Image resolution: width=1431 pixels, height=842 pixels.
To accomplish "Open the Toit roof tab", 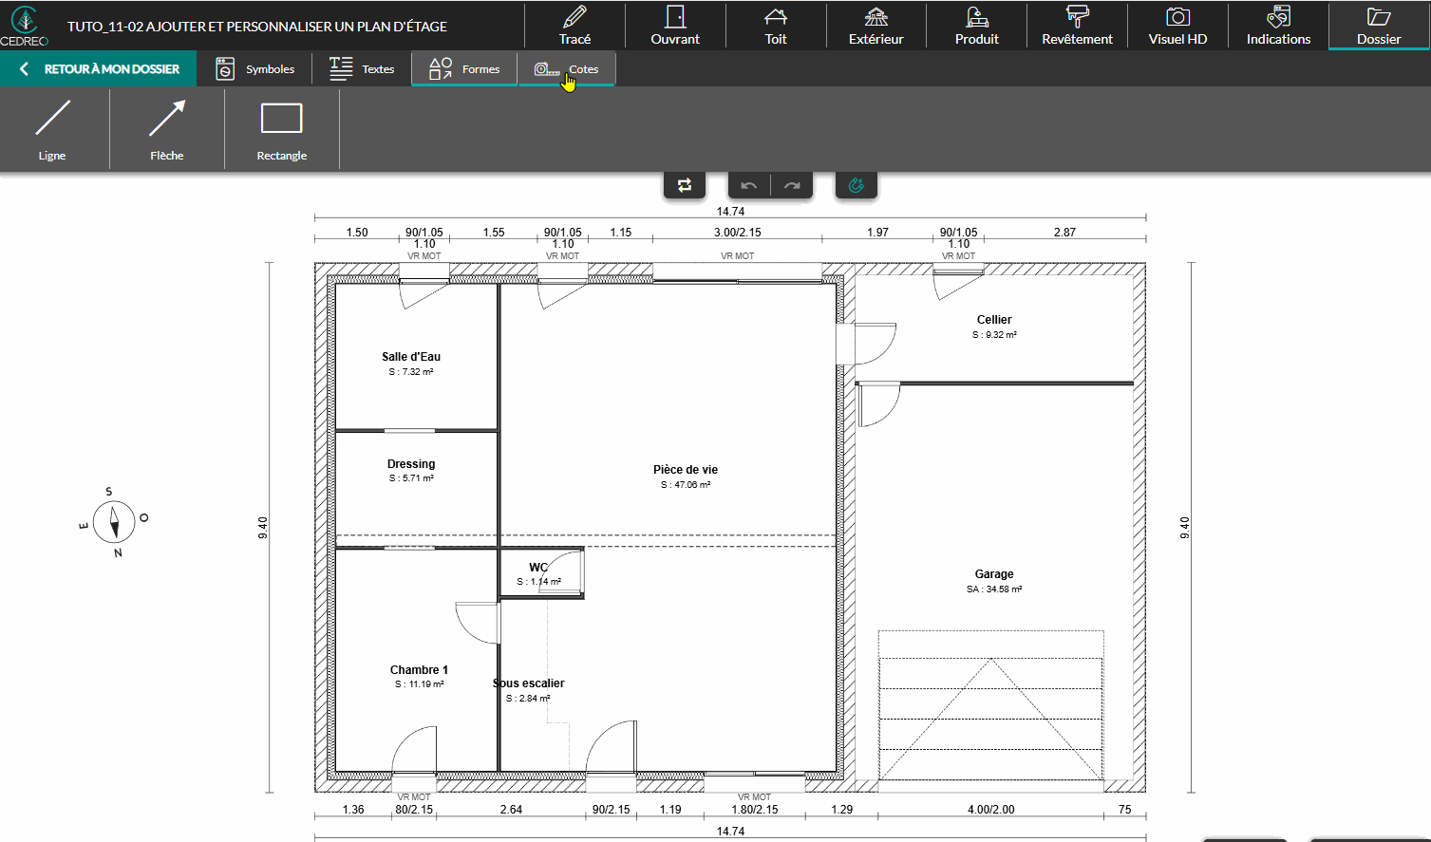I will tap(776, 26).
